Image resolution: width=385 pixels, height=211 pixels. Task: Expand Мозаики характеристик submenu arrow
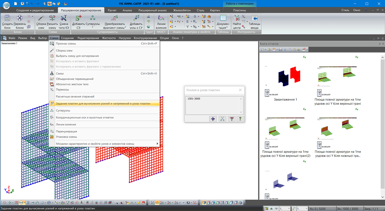(x=157, y=144)
